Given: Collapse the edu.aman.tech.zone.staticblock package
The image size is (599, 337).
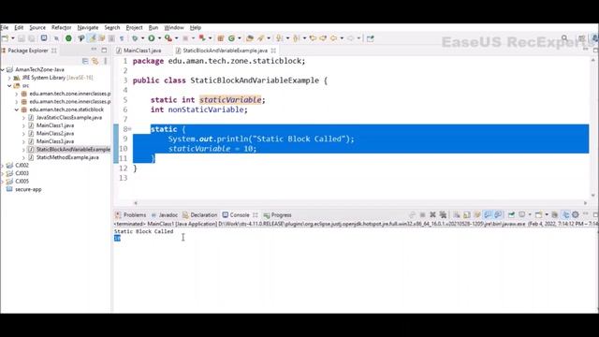Looking at the screenshot, I should tap(17, 110).
